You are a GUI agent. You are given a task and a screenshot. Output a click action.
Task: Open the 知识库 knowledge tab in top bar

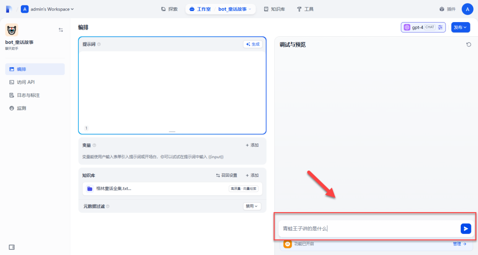(274, 9)
